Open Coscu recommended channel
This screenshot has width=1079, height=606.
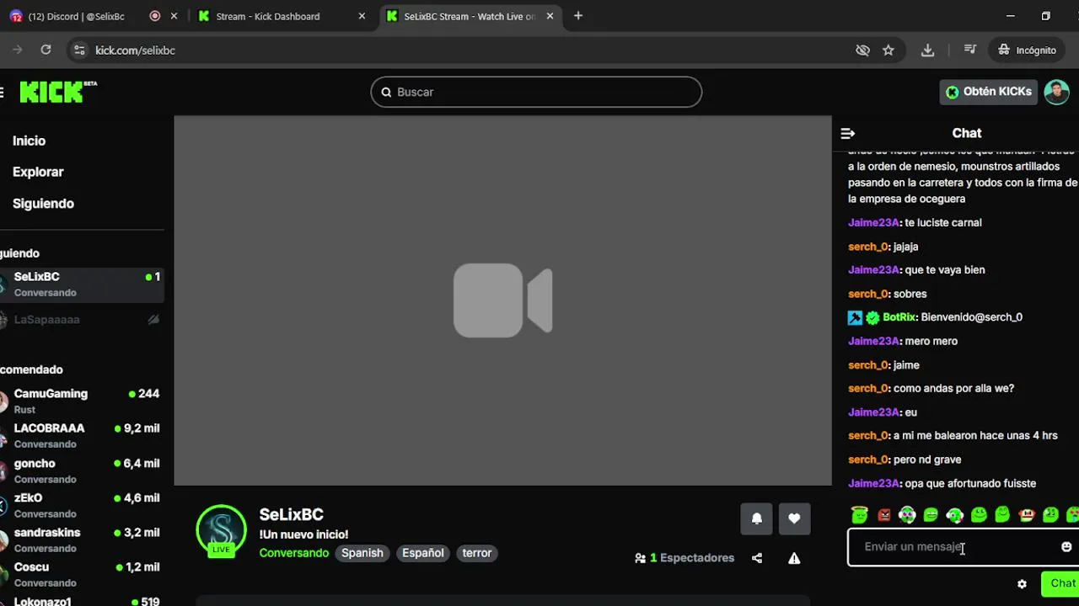point(82,575)
